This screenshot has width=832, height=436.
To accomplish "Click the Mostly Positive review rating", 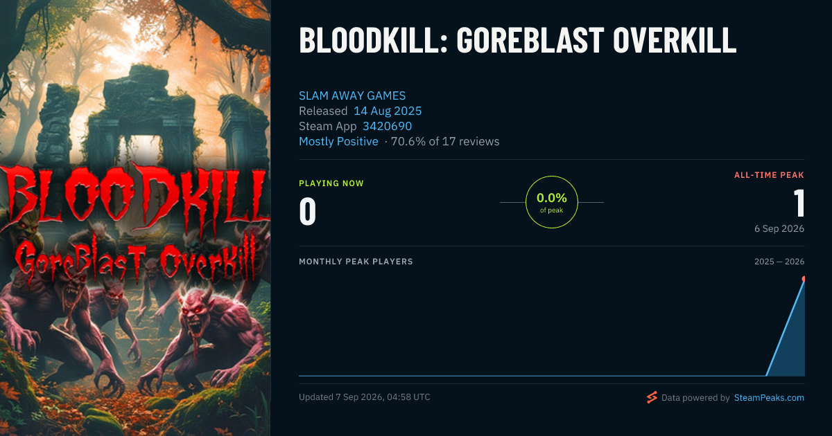I will (338, 141).
